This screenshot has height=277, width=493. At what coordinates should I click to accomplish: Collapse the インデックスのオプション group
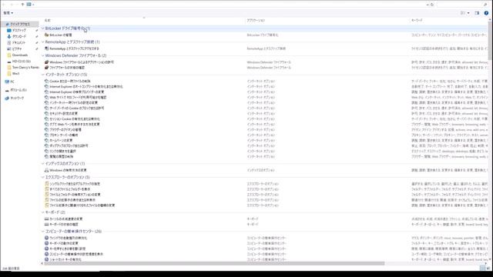(x=43, y=164)
